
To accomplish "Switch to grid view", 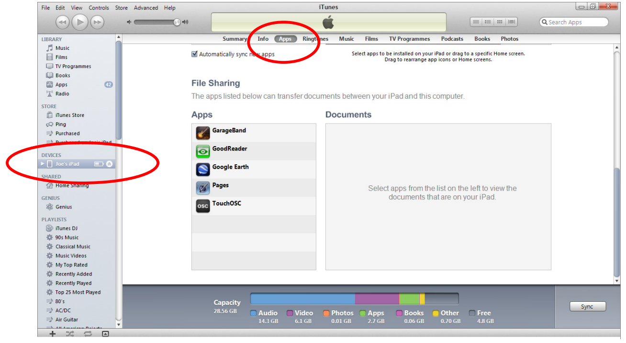I will pos(500,22).
